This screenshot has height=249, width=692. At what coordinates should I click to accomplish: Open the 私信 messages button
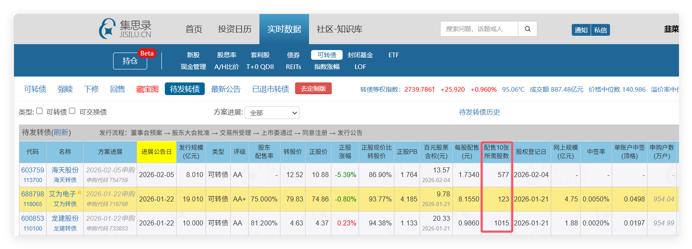coord(600,30)
